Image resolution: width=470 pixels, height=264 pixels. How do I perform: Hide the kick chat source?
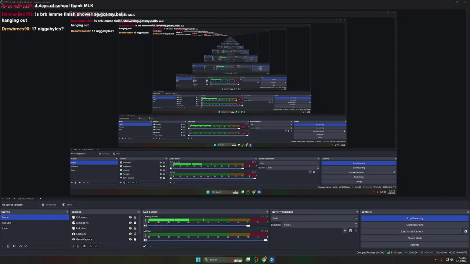pyautogui.click(x=130, y=228)
